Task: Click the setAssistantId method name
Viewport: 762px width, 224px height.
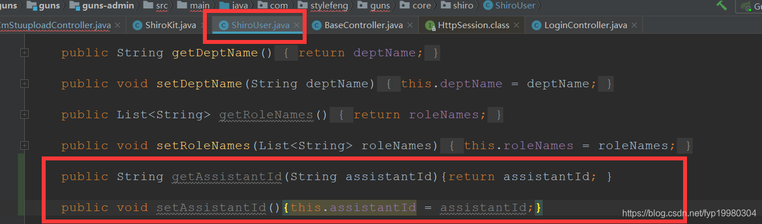Action: [211, 208]
